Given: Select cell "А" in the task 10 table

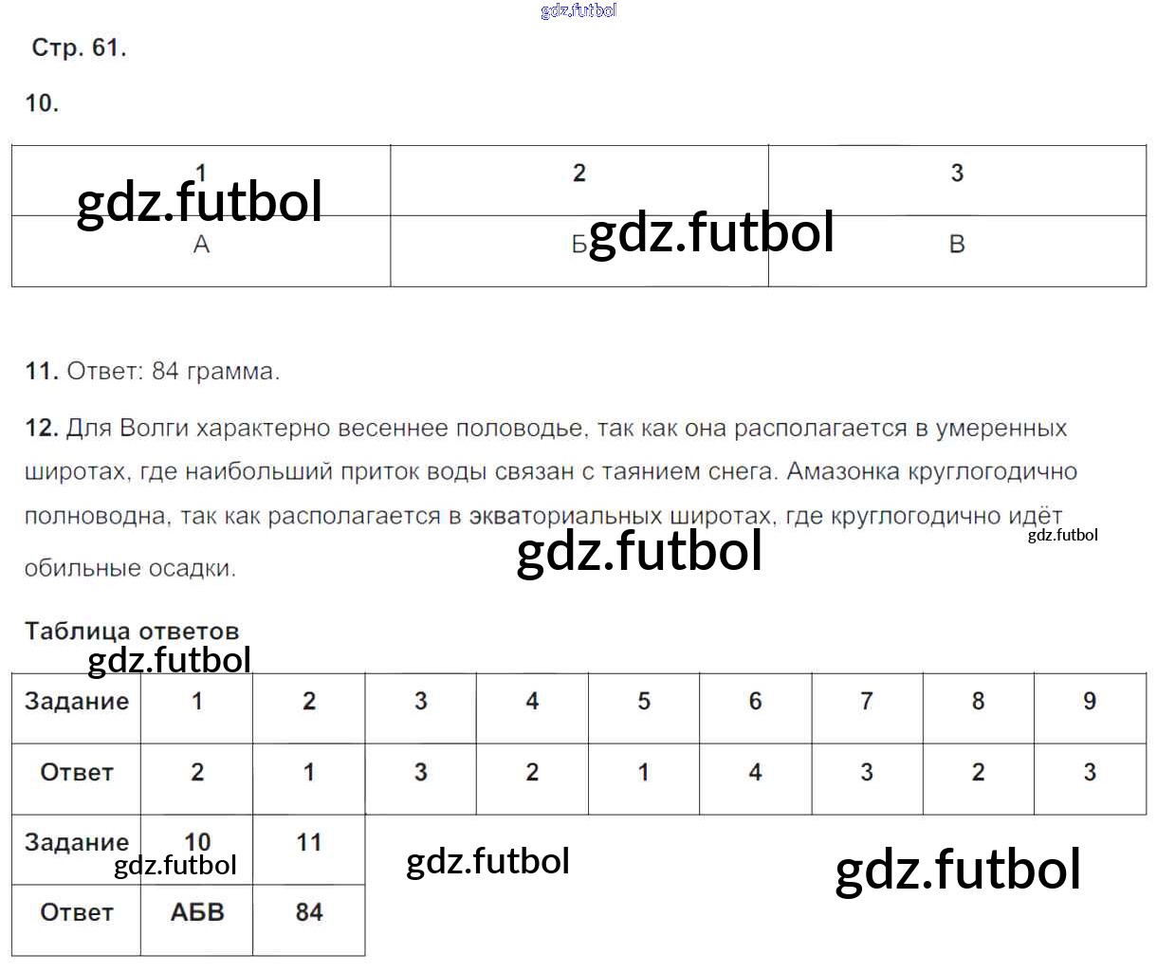Looking at the screenshot, I should tap(201, 245).
